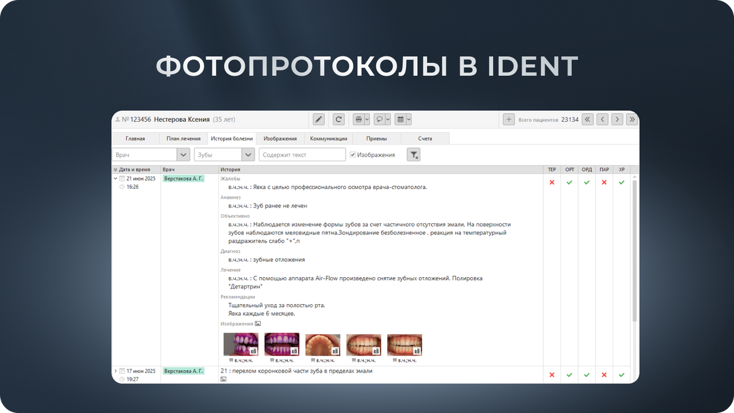The height and width of the screenshot is (413, 734).
Task: Click clock icon next to 16:26
Action: pyautogui.click(x=122, y=187)
